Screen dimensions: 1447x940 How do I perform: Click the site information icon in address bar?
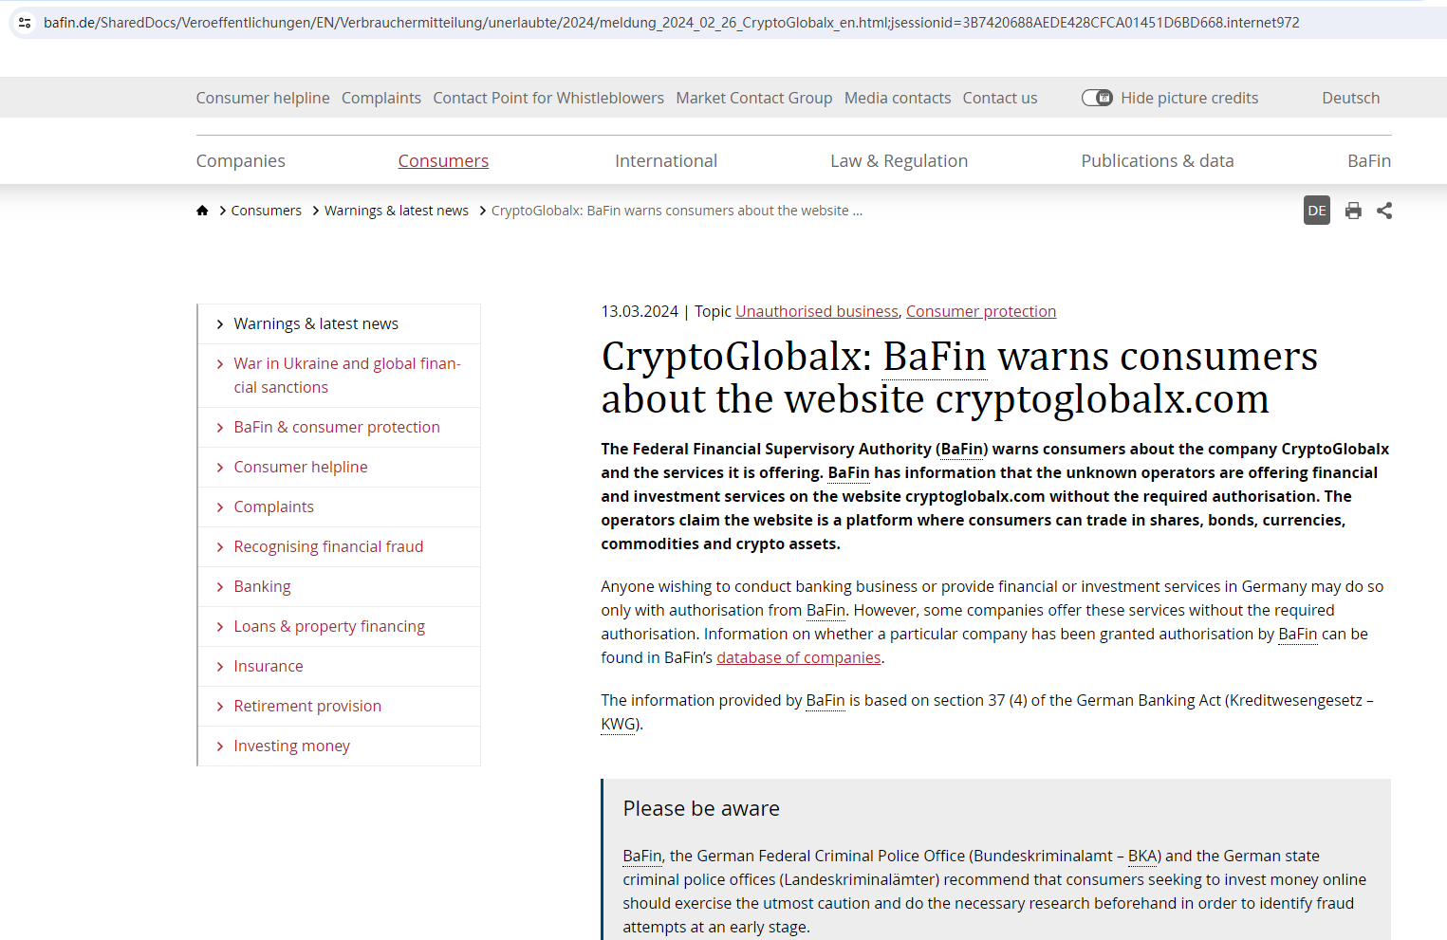click(25, 23)
